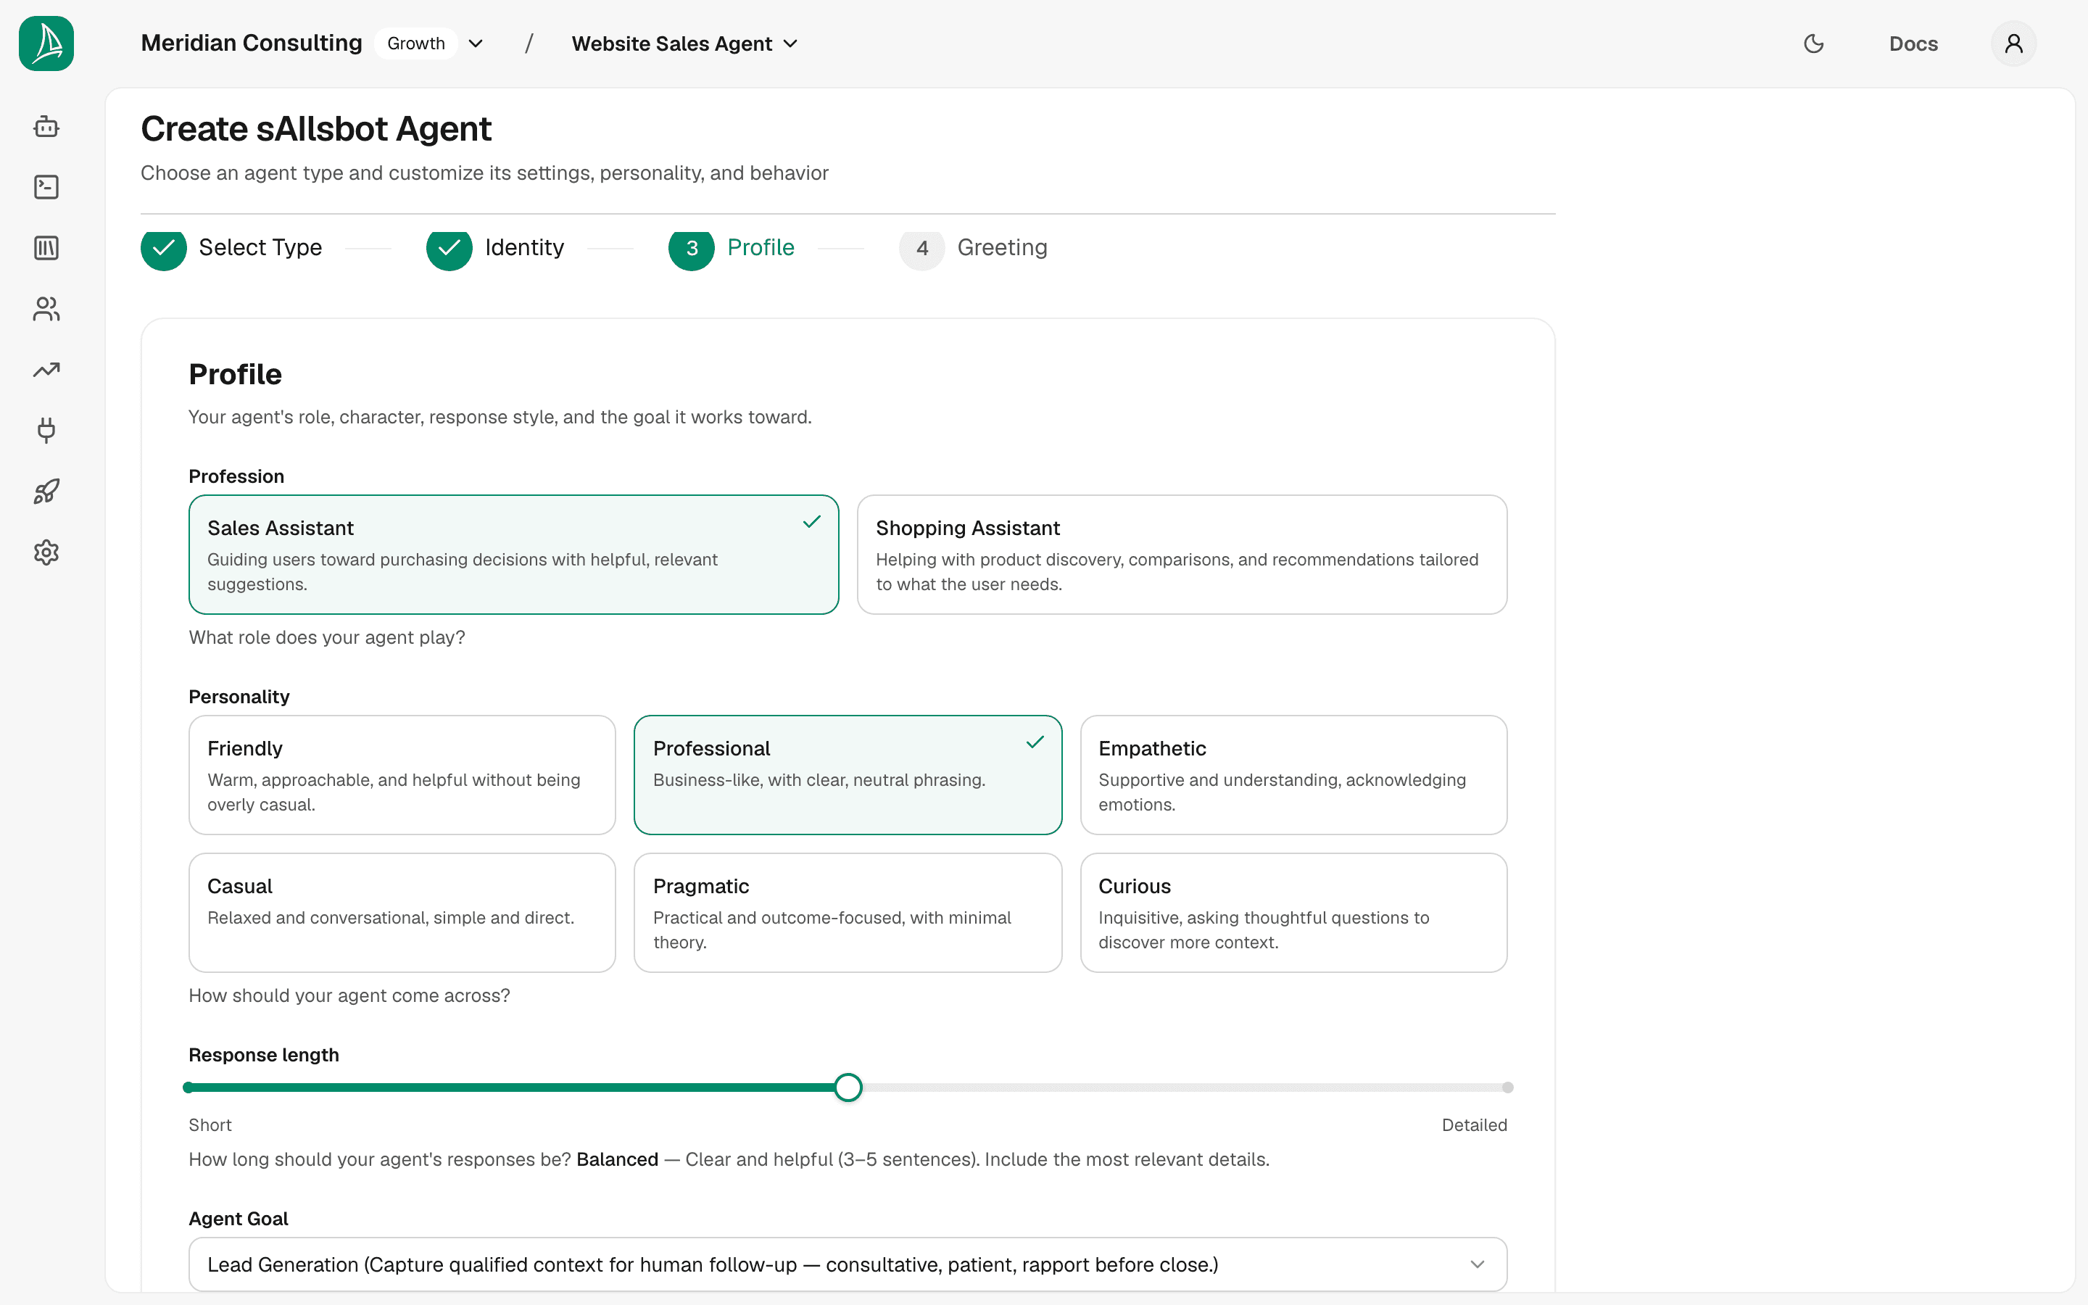2088x1305 pixels.
Task: Open the settings gear sidebar icon
Action: pyautogui.click(x=46, y=552)
